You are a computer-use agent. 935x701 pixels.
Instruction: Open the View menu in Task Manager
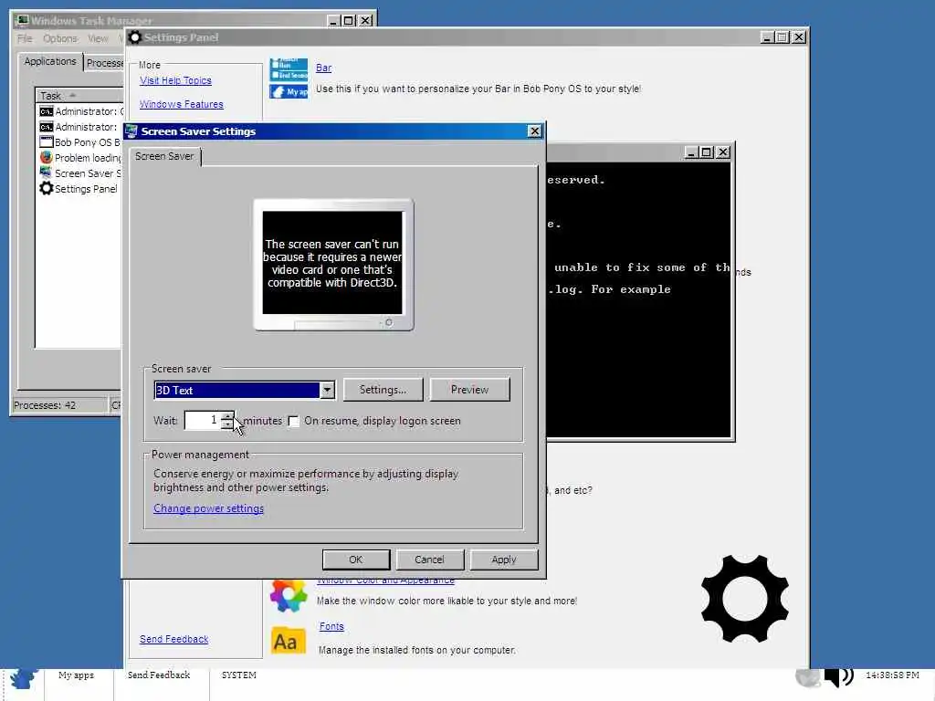[x=98, y=38]
